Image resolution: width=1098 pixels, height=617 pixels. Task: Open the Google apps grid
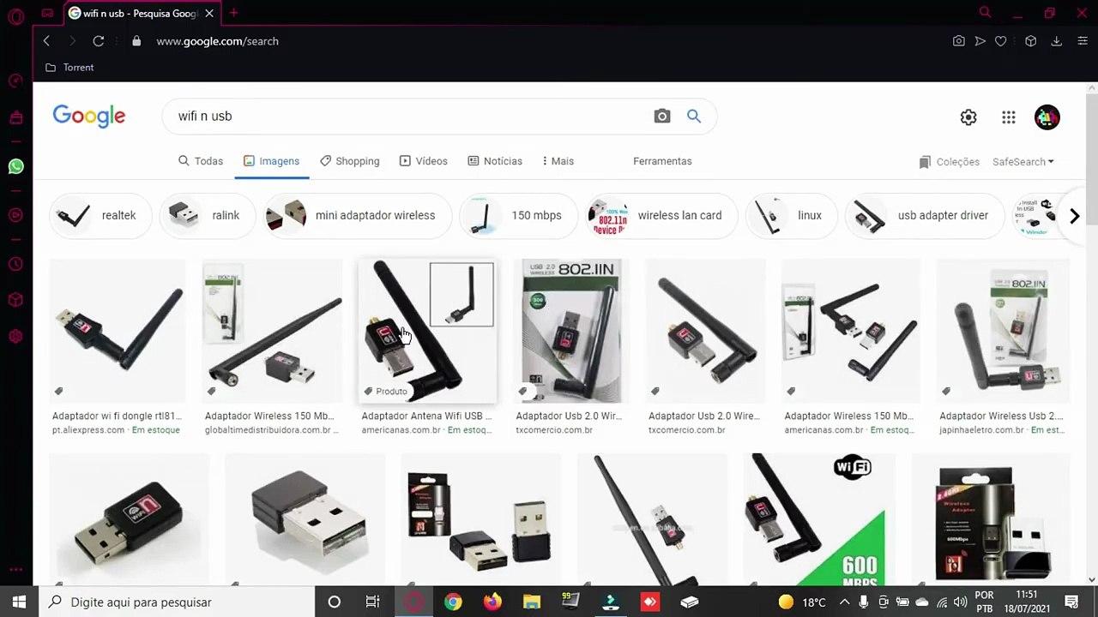(1009, 117)
